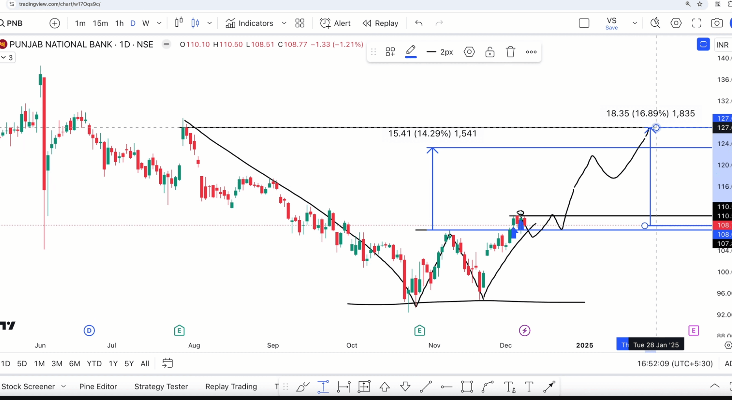The height and width of the screenshot is (400, 732).
Task: Open the go-to-date calendar icon
Action: pos(167,363)
